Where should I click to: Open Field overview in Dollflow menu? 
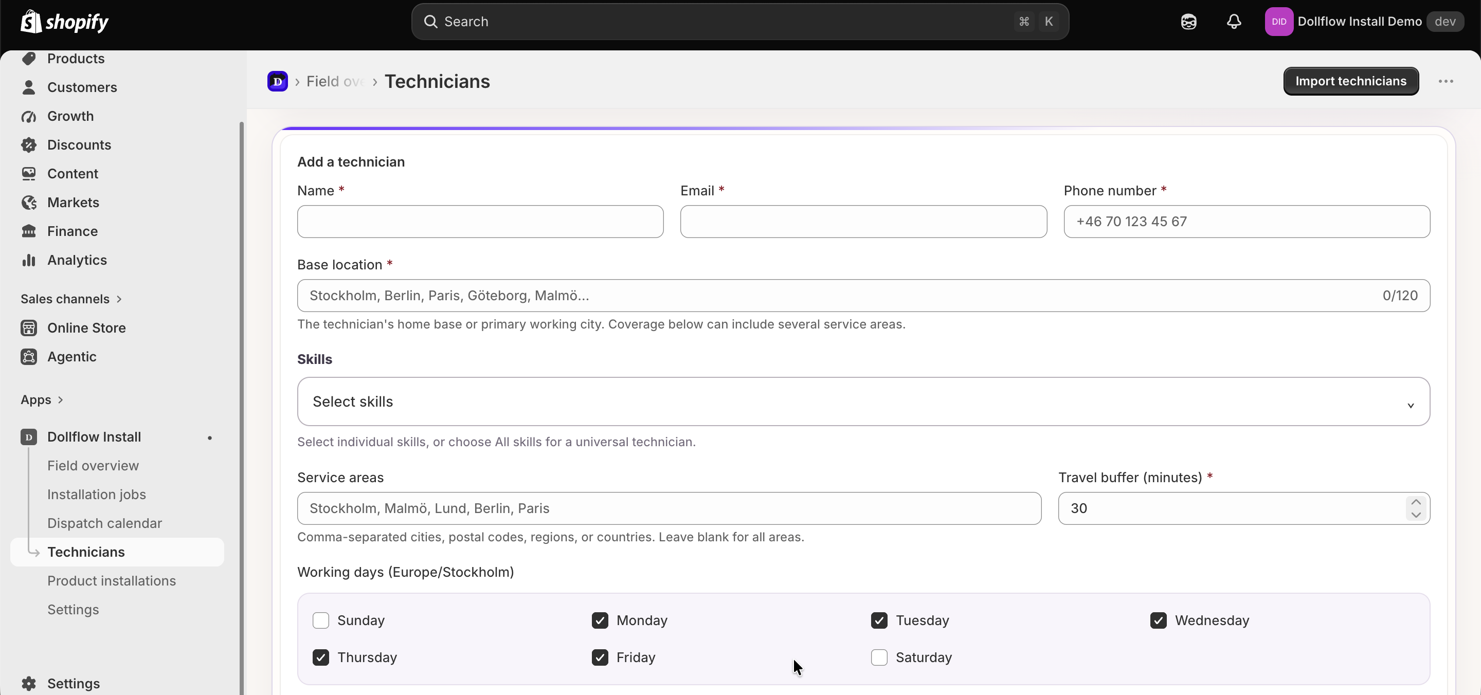coord(93,466)
